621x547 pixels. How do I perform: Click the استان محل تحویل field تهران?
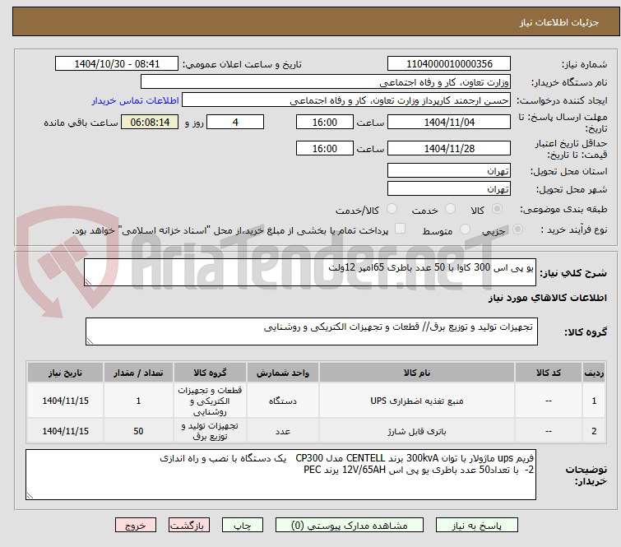click(x=449, y=171)
